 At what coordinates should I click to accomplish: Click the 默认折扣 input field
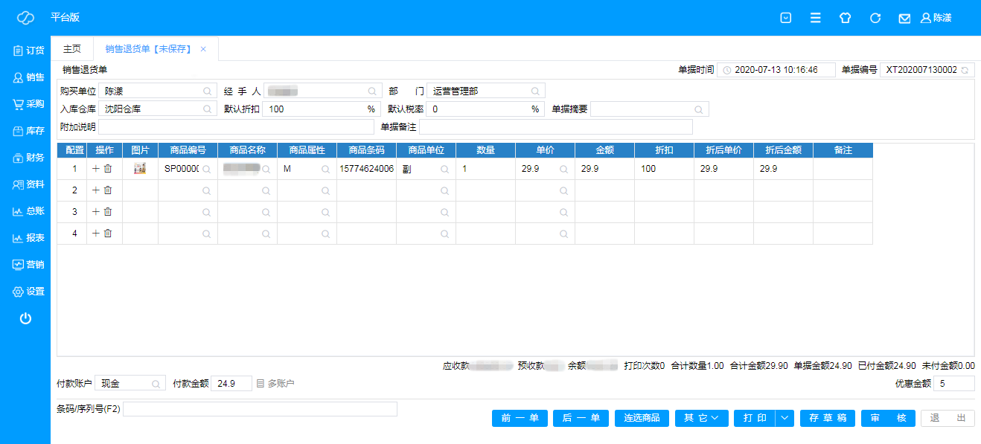click(x=322, y=109)
